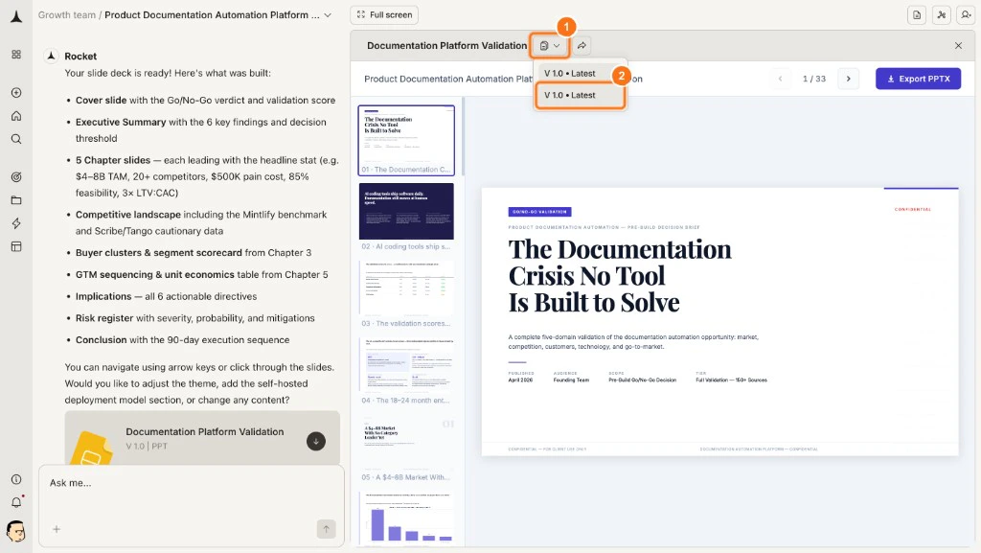
Task: Close the Documentation Platform Validation panel
Action: [958, 46]
